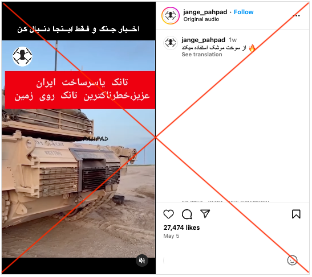Open the emoji picker smiley icon
312x277 pixels.
(x=292, y=261)
